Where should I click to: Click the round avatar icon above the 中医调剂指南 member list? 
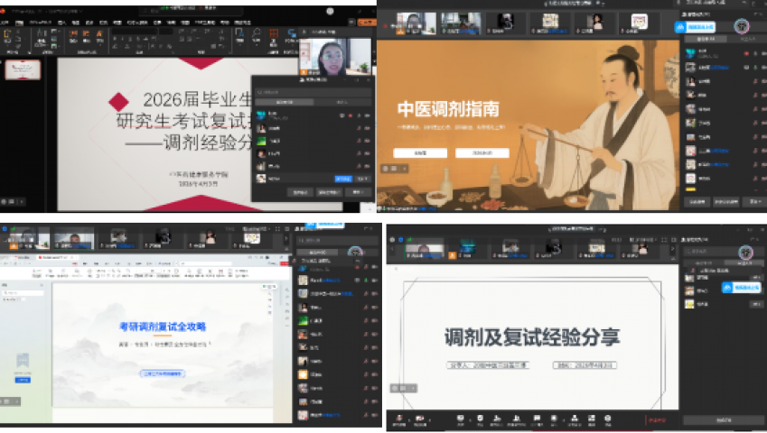(x=741, y=25)
